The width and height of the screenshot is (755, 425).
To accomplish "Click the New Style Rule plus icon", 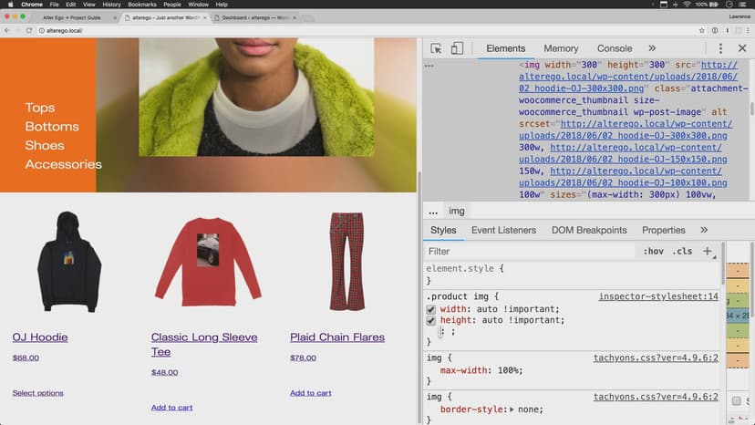I will coord(708,251).
